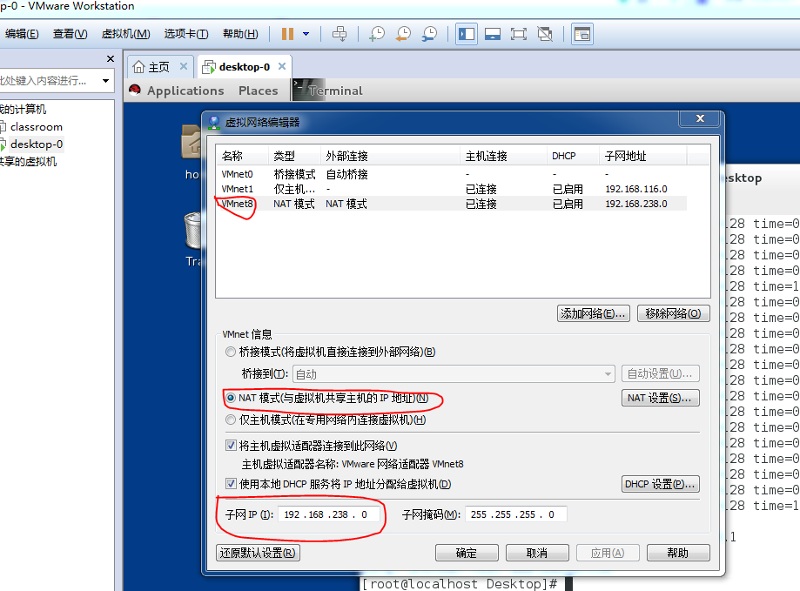Click the 应用(A) button

point(608,553)
